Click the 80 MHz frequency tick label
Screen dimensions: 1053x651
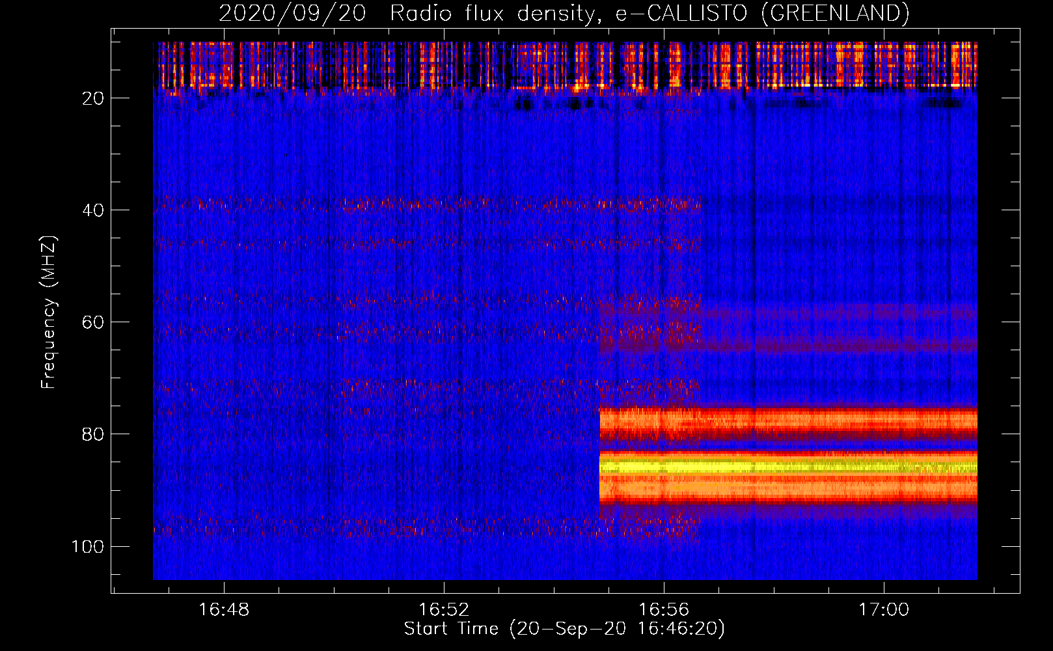(x=94, y=434)
